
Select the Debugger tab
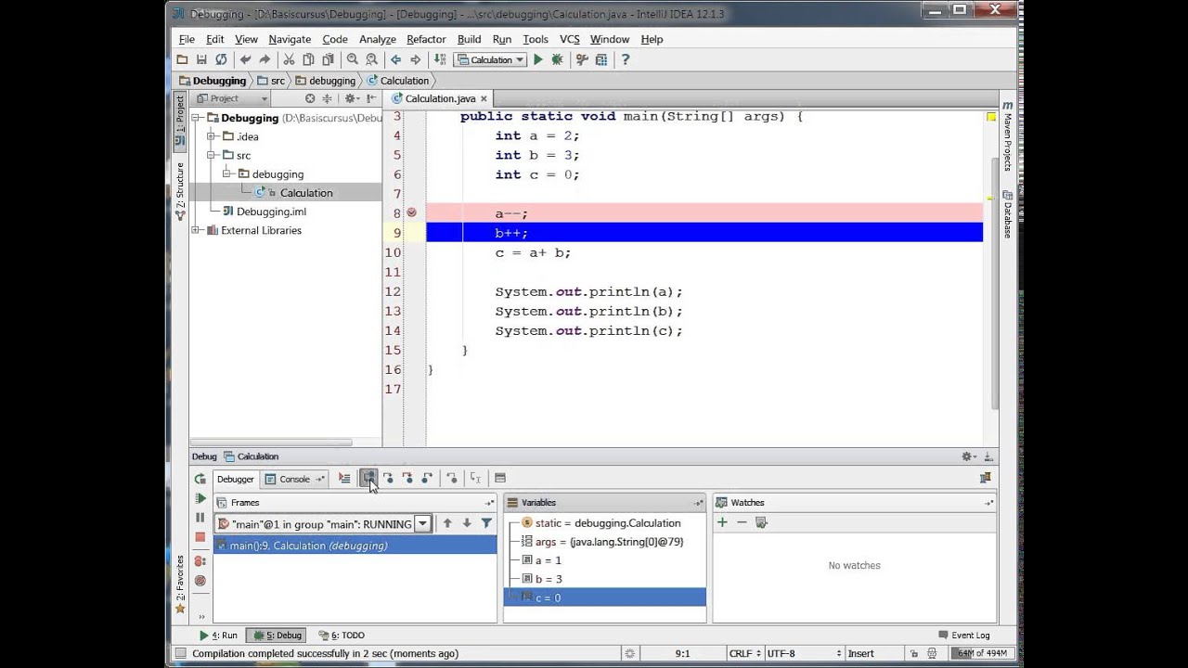pos(235,479)
